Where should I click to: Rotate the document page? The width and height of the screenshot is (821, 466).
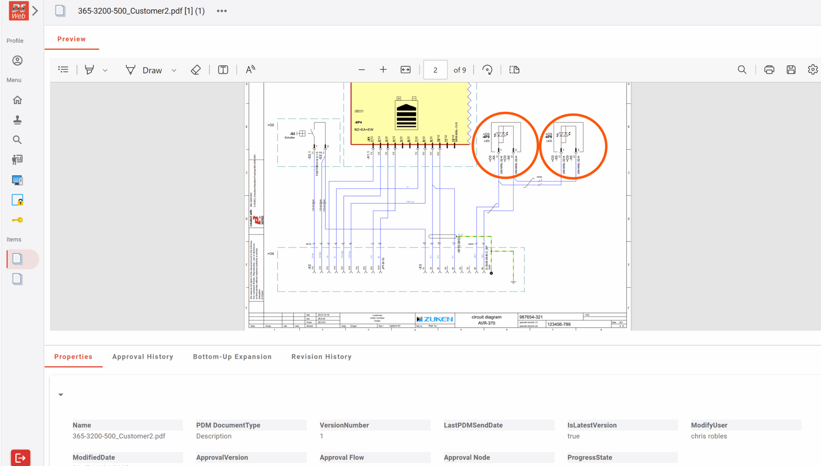click(487, 69)
